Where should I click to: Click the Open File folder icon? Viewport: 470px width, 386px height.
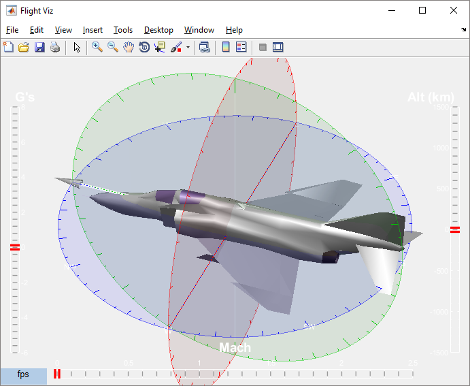[24, 47]
